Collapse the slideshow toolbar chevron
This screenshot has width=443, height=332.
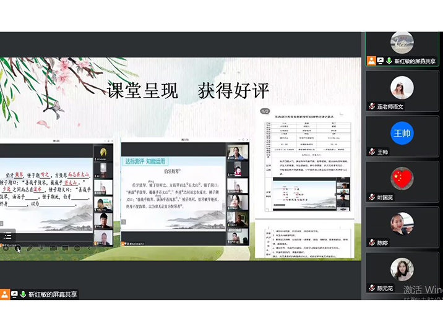click(x=88, y=249)
